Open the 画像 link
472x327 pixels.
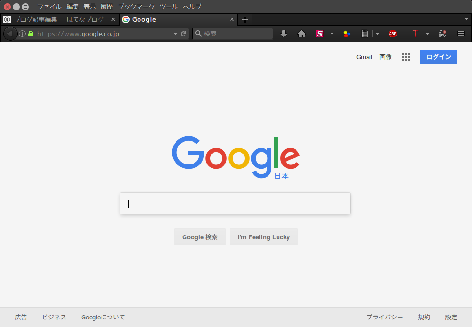pyautogui.click(x=386, y=57)
